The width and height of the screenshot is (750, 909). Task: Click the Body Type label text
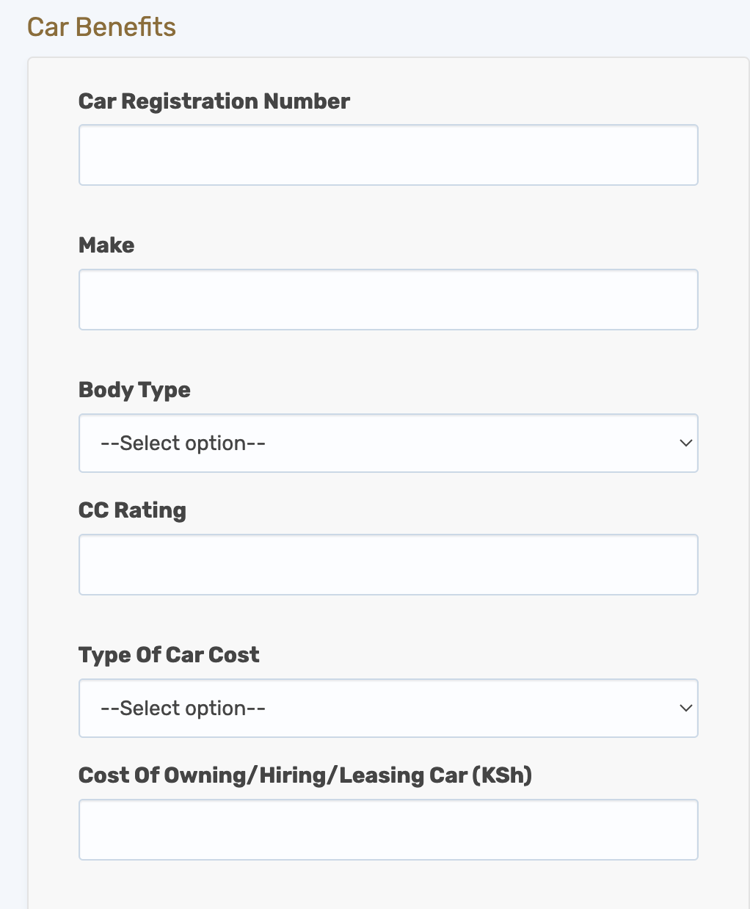coord(134,390)
